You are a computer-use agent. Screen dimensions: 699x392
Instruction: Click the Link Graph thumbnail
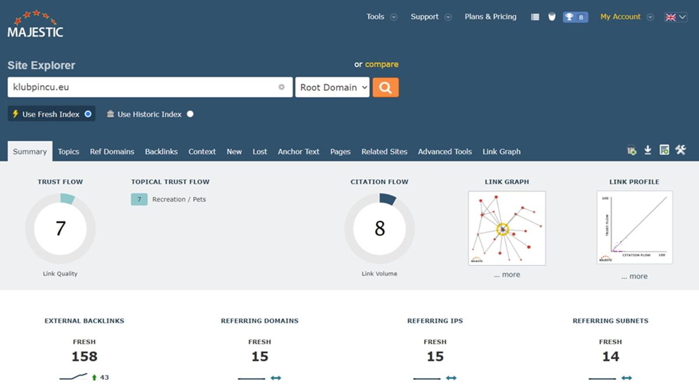(x=507, y=228)
